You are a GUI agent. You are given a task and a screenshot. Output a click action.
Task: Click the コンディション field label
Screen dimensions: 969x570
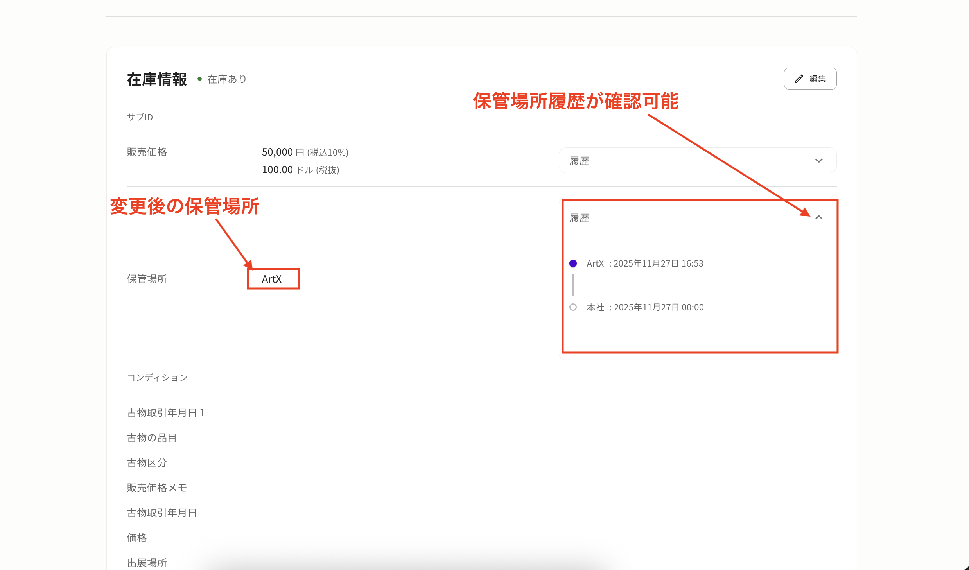click(x=157, y=378)
